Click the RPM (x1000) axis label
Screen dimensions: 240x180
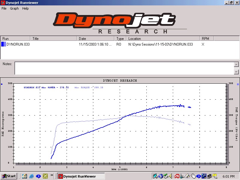119,169
